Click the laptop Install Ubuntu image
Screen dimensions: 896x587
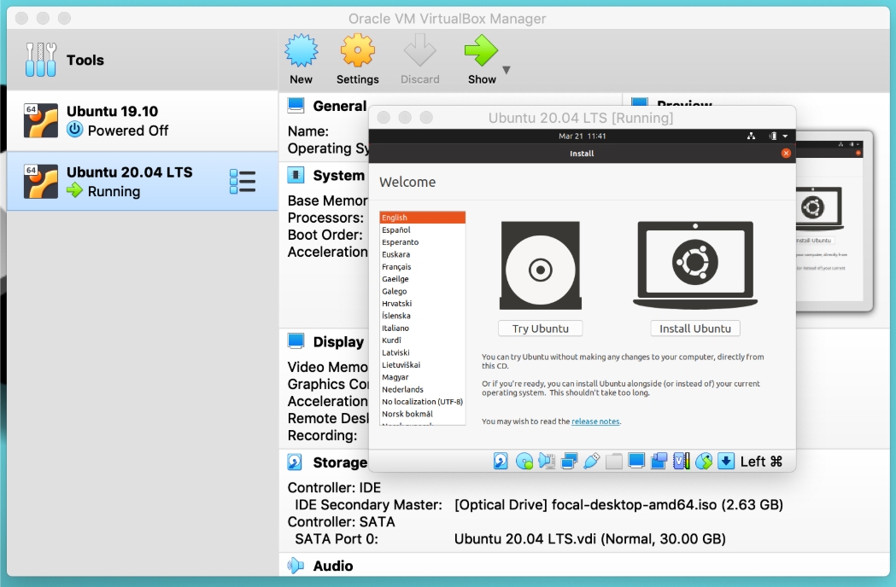695,265
